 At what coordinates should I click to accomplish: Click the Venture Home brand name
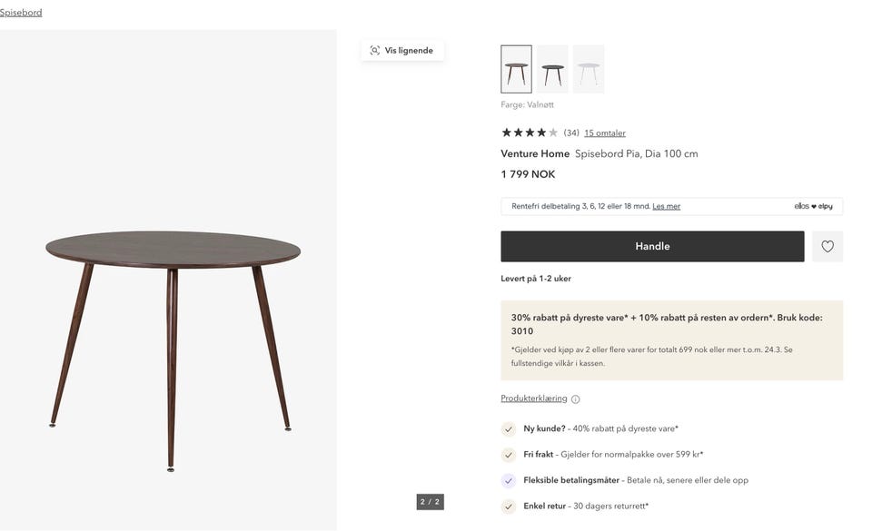[x=535, y=154]
